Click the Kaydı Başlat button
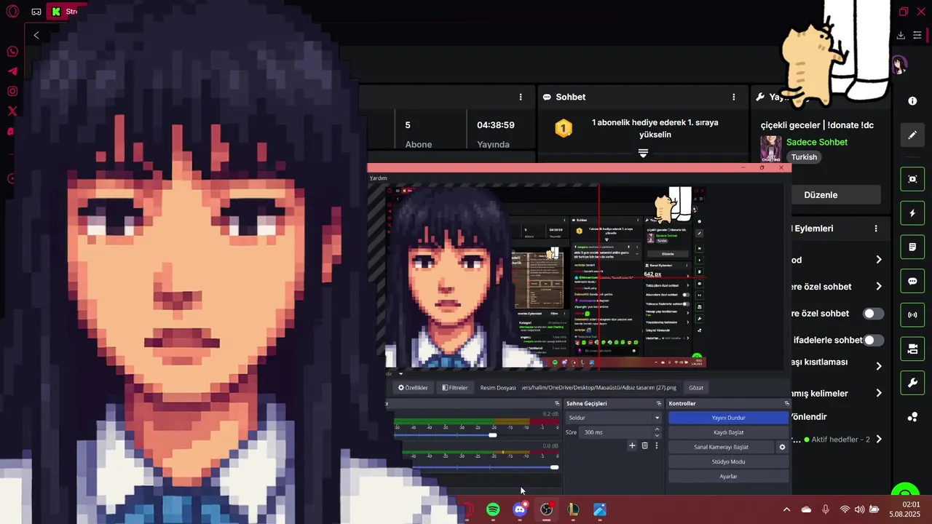This screenshot has width=932, height=524. pyautogui.click(x=728, y=432)
